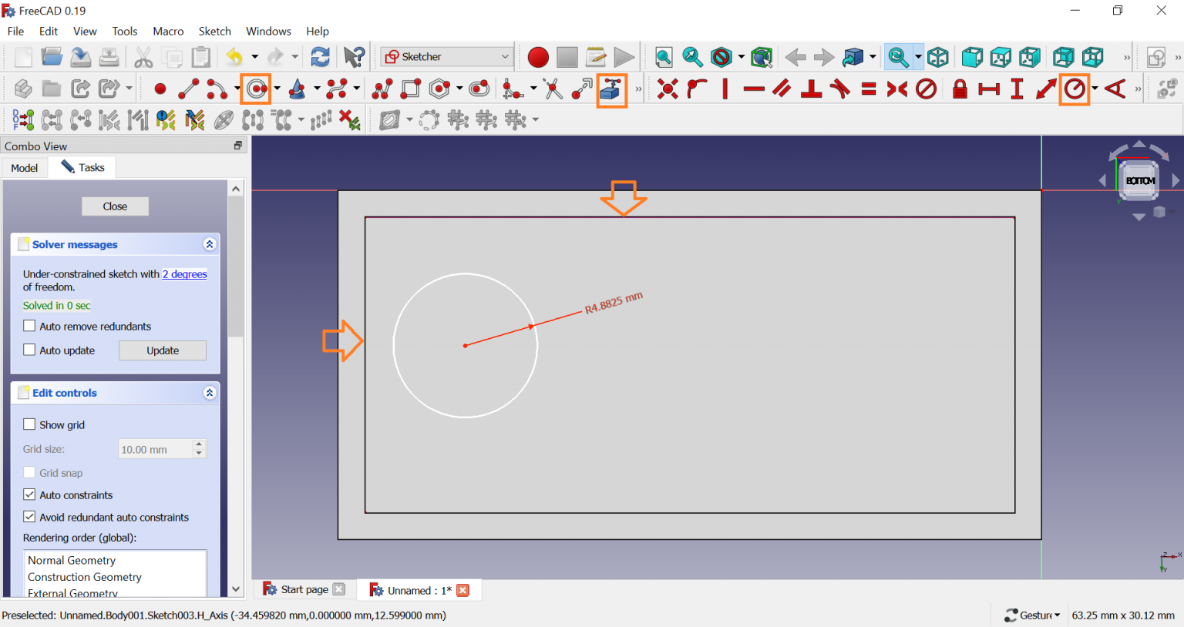Open the Gesture navigation style dropdown
1184x627 pixels.
coord(1033,615)
